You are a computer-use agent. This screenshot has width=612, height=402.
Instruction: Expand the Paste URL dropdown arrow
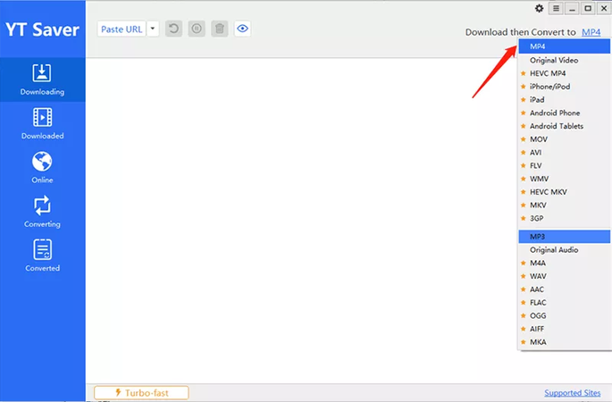click(153, 29)
